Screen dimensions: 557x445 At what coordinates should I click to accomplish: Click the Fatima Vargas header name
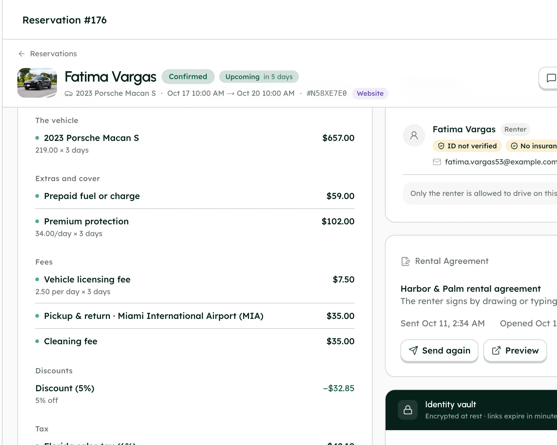(110, 77)
